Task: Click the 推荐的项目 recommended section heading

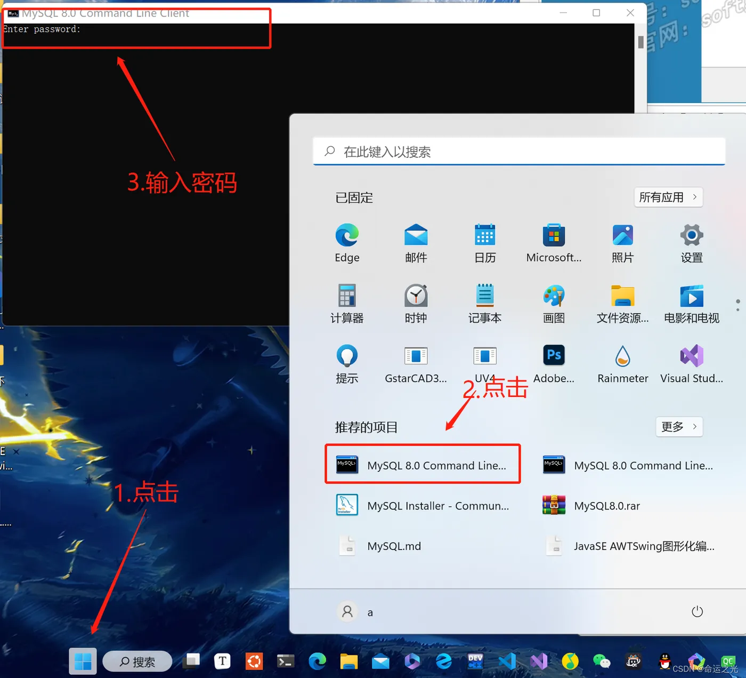Action: 366,427
